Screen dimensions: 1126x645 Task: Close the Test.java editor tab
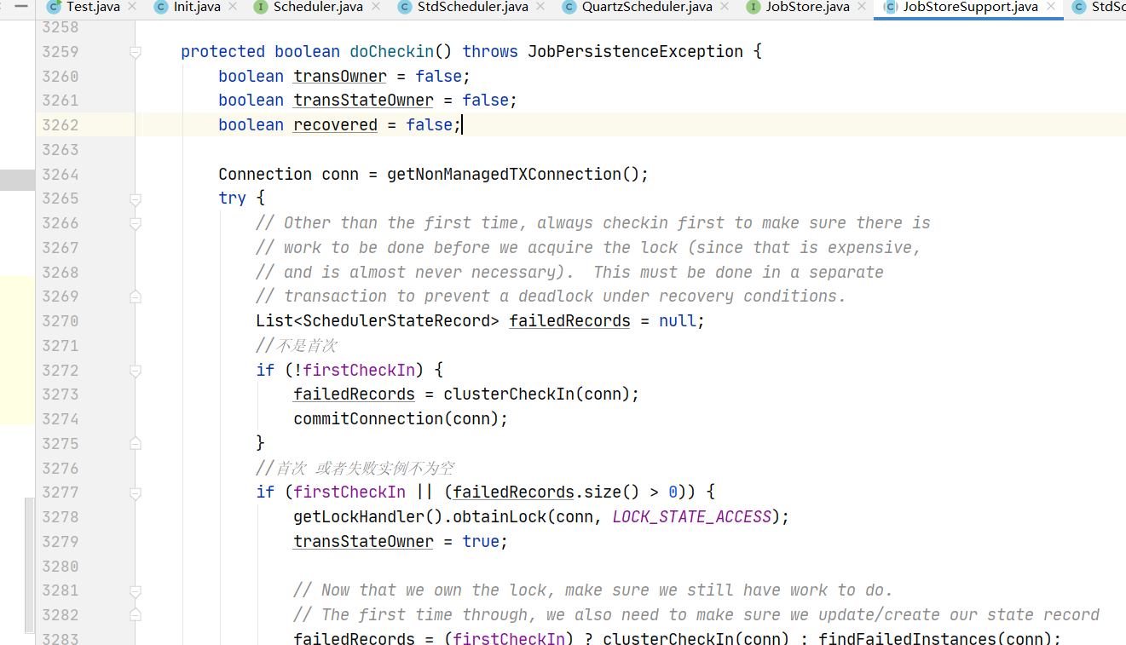point(132,7)
